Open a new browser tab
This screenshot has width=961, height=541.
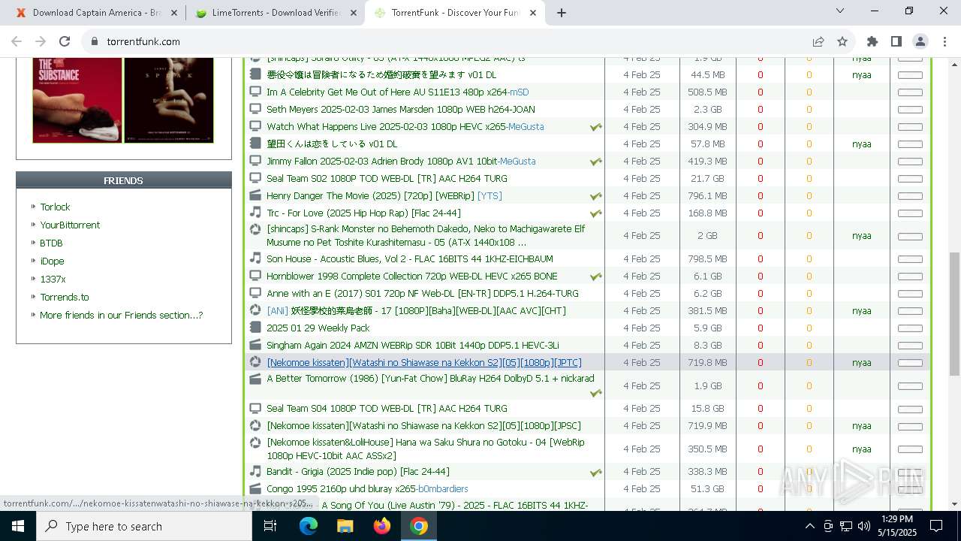click(x=562, y=13)
